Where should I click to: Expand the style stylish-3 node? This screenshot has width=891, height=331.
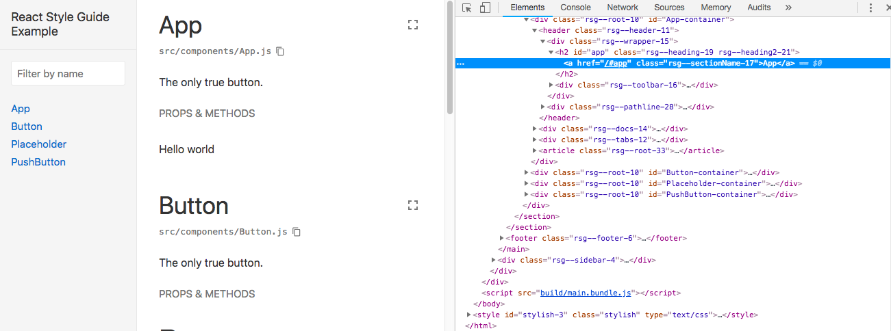pos(469,315)
